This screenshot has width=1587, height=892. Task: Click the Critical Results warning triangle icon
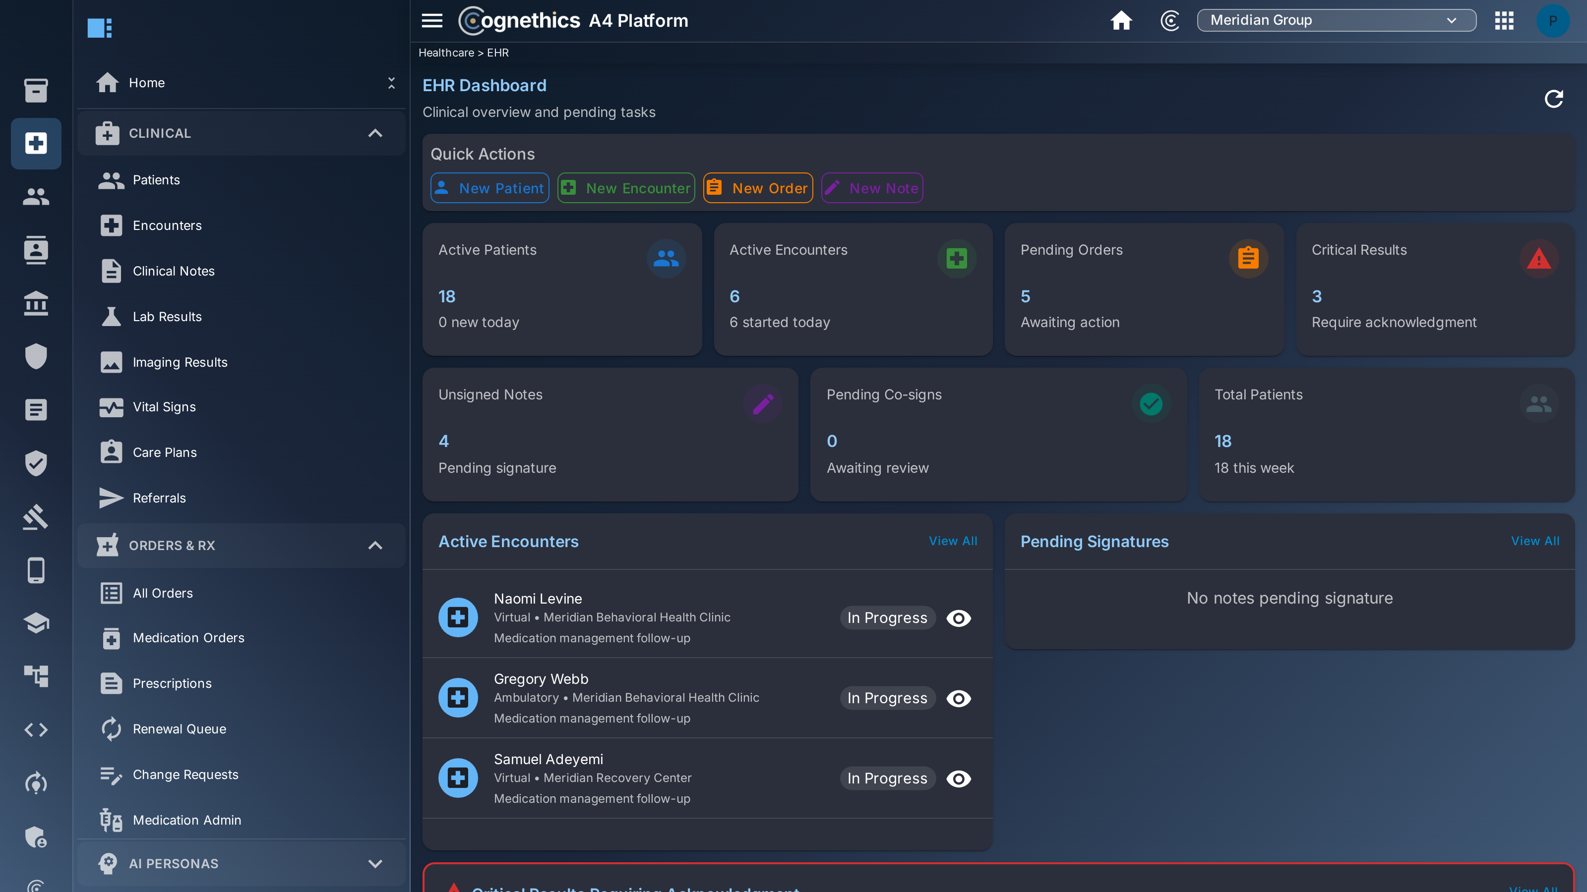1538,258
